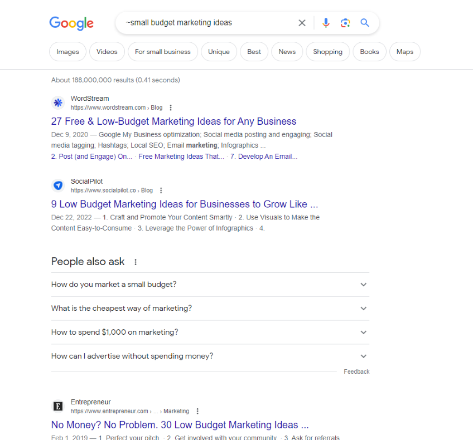Start voice search with microphone icon

coord(326,23)
